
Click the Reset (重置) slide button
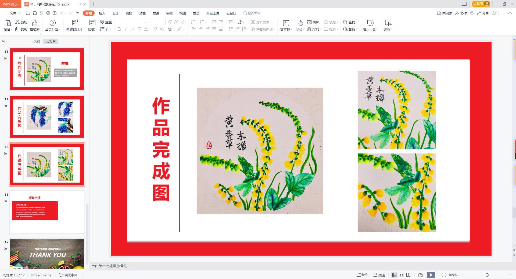coord(106,22)
